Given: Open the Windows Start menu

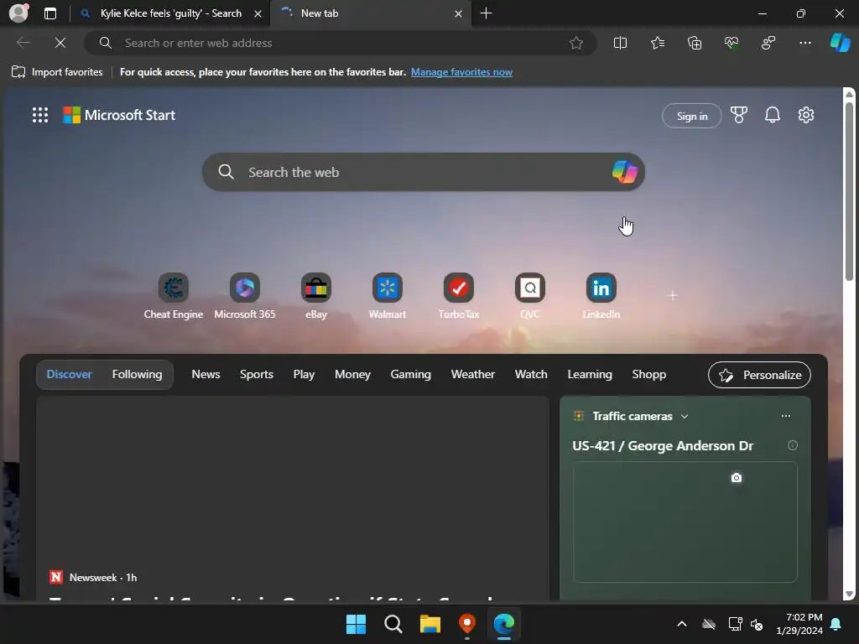Looking at the screenshot, I should pyautogui.click(x=356, y=624).
